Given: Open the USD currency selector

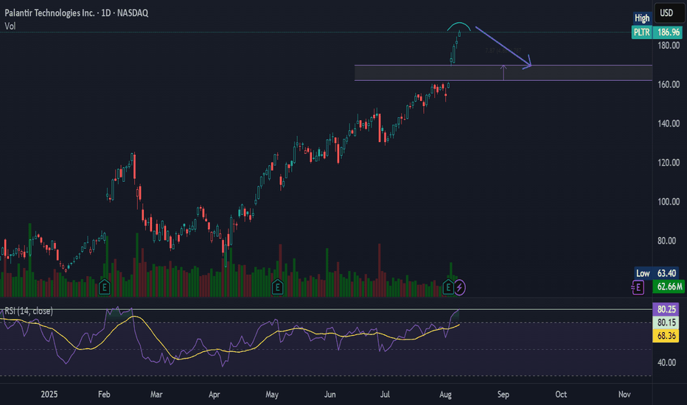Looking at the screenshot, I should [x=669, y=13].
